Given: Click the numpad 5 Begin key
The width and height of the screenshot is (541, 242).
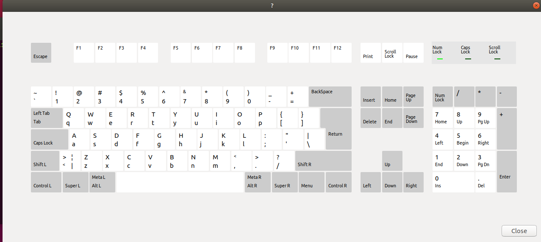Looking at the screenshot, I should click(464, 139).
